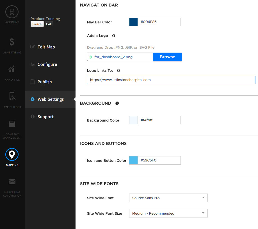
Task: Open Content Management icon
Action: (x=12, y=124)
